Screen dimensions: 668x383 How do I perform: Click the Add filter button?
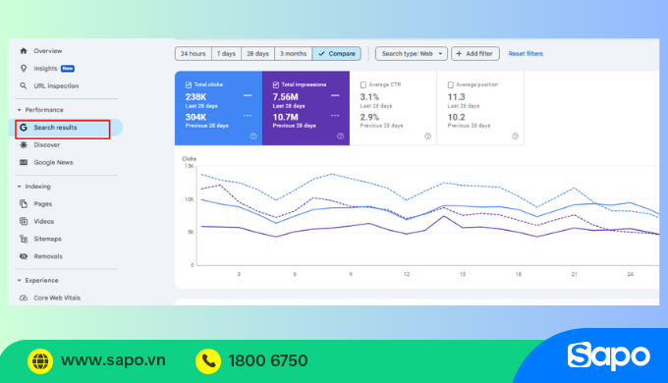coord(475,54)
